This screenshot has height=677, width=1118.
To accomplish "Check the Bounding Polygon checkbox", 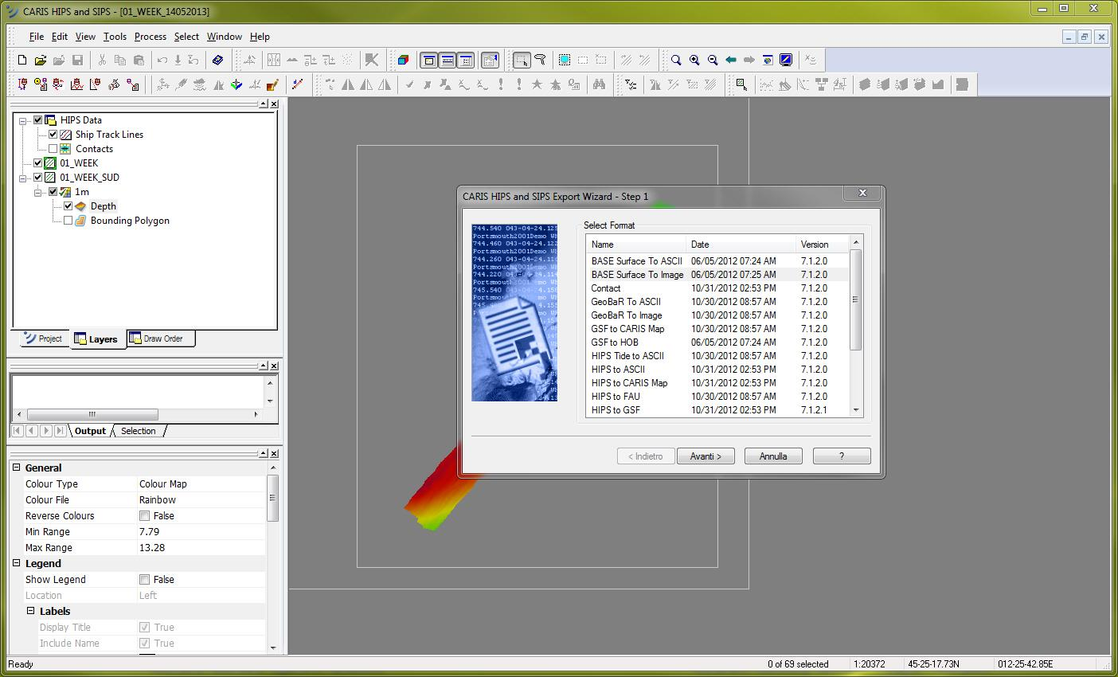I will pyautogui.click(x=68, y=221).
